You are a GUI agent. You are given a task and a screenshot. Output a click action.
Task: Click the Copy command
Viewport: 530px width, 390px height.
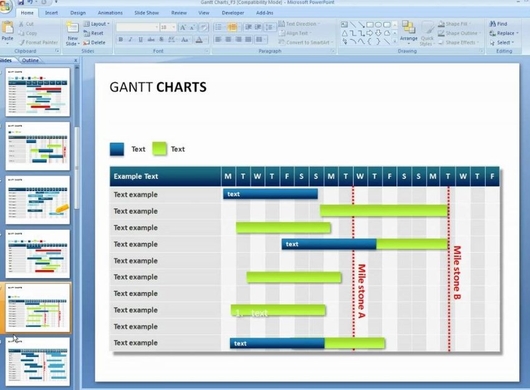pos(27,33)
